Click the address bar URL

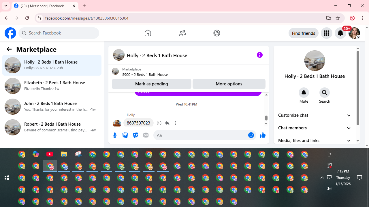click(x=87, y=18)
